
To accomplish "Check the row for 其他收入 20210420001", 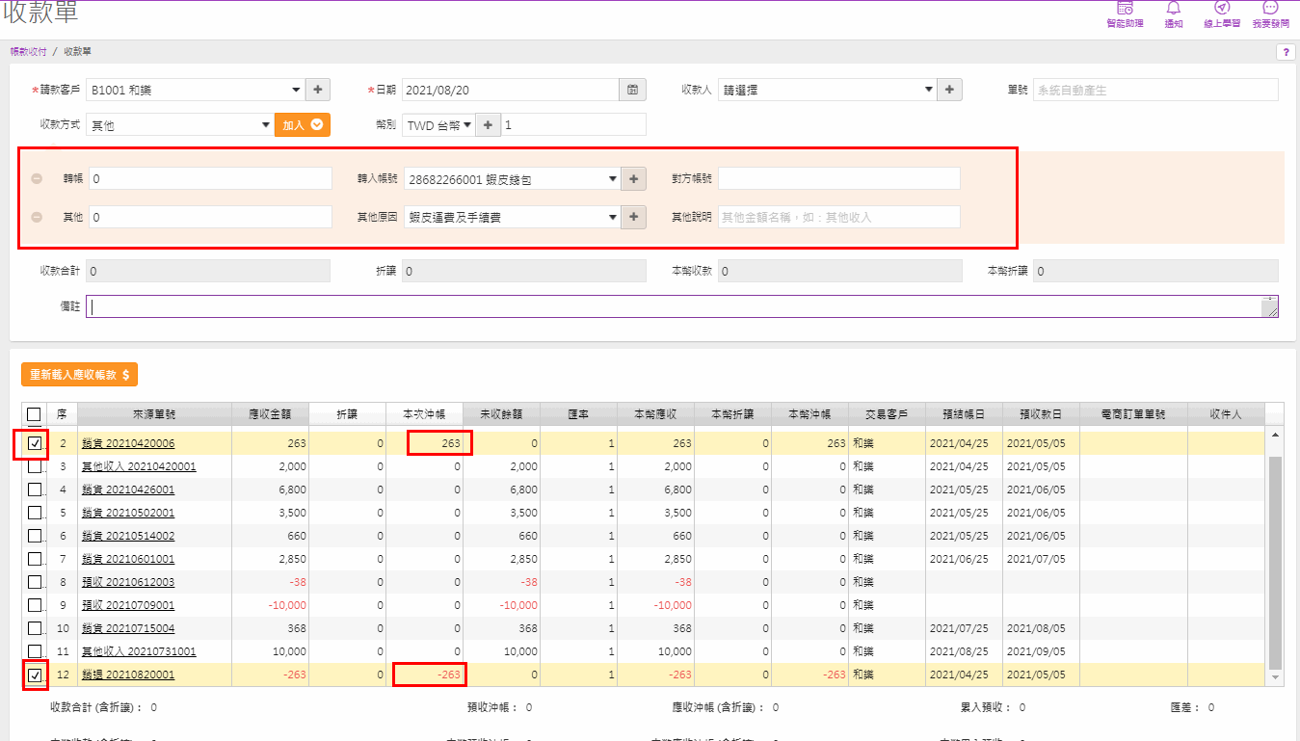I will pyautogui.click(x=36, y=466).
